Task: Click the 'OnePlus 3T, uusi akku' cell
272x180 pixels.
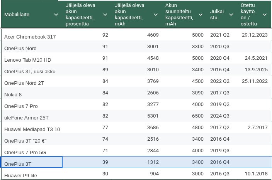Action: [31, 71]
